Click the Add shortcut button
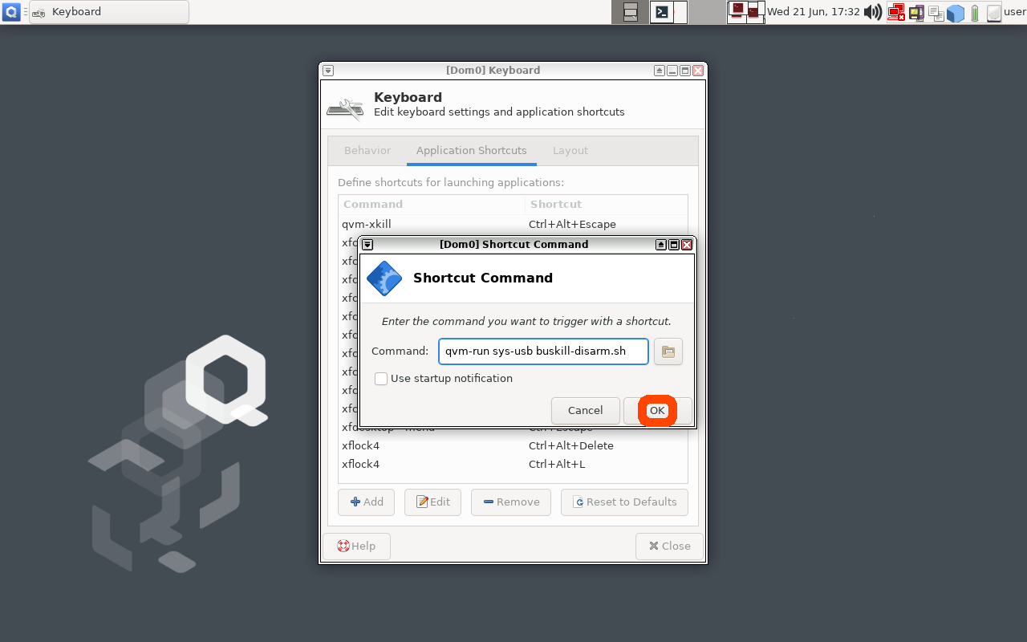The height and width of the screenshot is (642, 1027). click(367, 502)
